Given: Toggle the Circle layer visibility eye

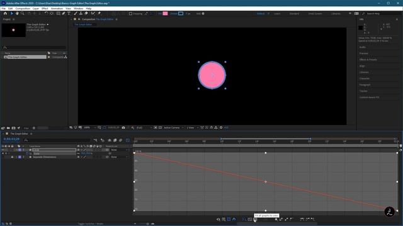Looking at the screenshot, I should (3, 150).
